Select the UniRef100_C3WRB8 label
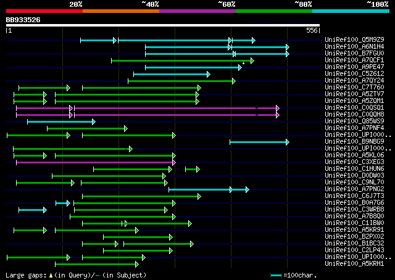Viewport: 395px width, 280px height. coord(354,210)
